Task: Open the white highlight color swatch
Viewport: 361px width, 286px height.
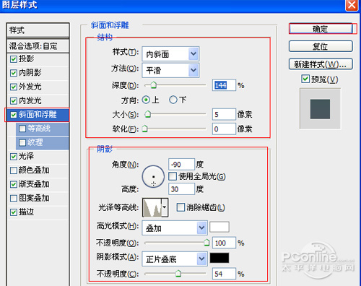Action: 219,227
